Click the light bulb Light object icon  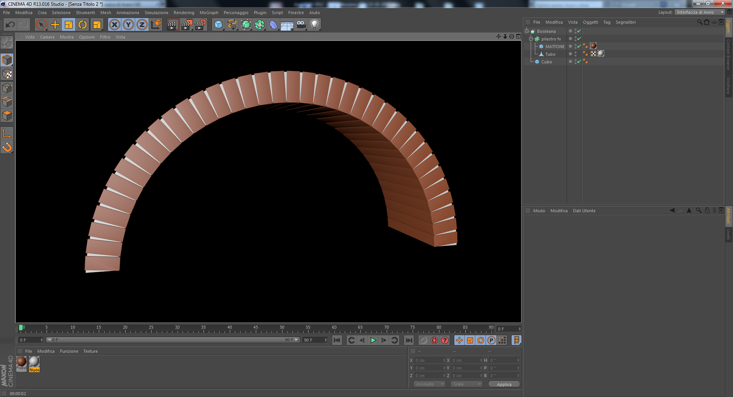point(314,25)
